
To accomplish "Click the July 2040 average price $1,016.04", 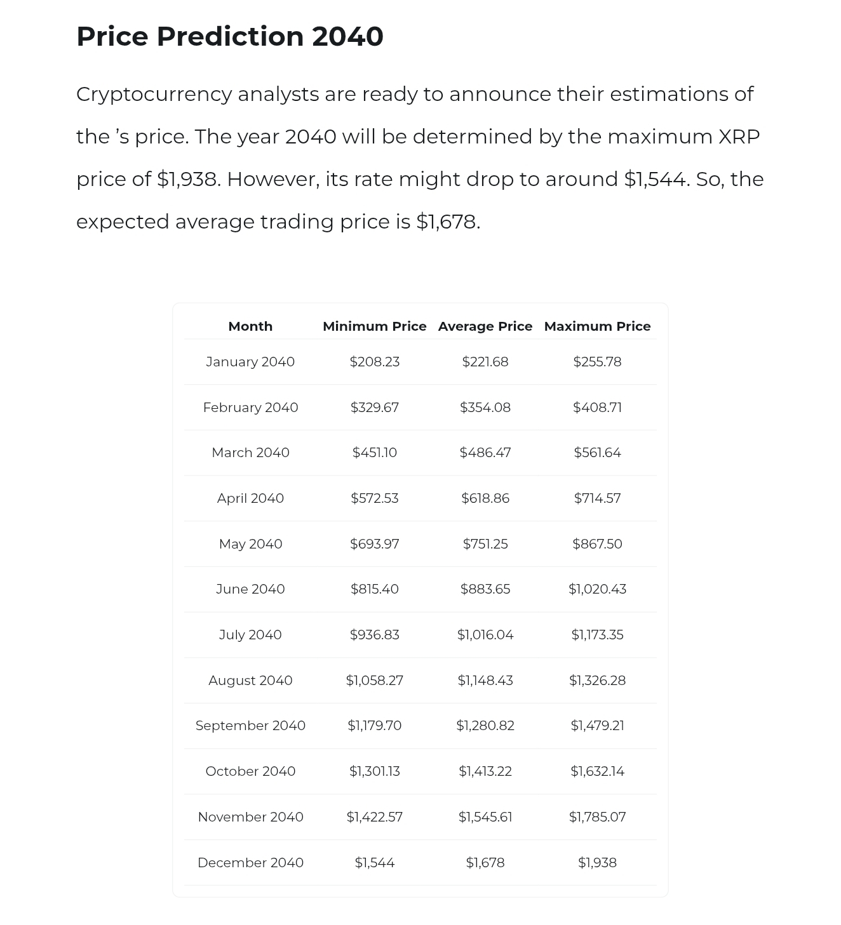I will point(485,635).
